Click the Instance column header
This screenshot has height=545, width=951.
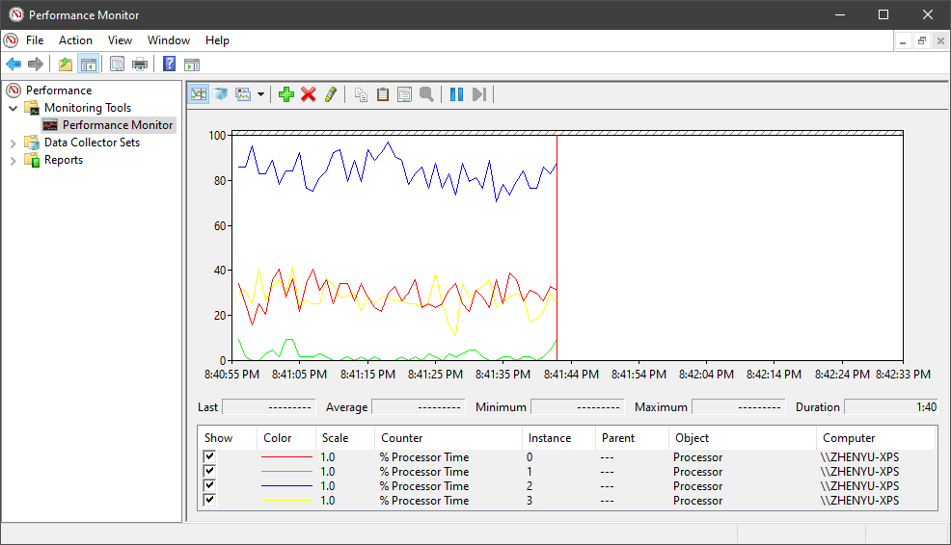click(550, 438)
